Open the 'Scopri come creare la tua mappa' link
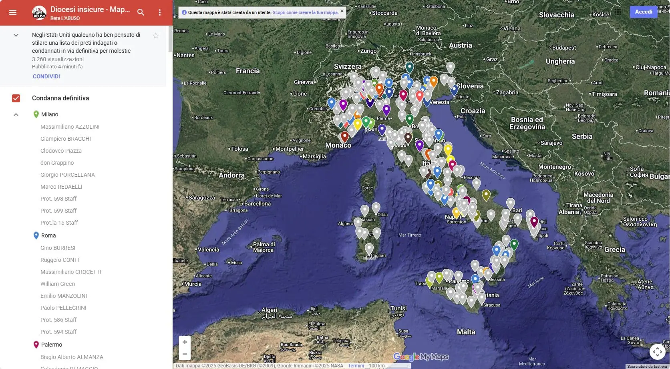This screenshot has height=369, width=670. point(305,12)
